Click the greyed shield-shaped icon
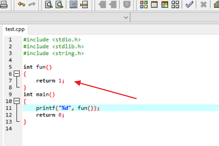Screen dimensions: 219x146 [127, 4]
